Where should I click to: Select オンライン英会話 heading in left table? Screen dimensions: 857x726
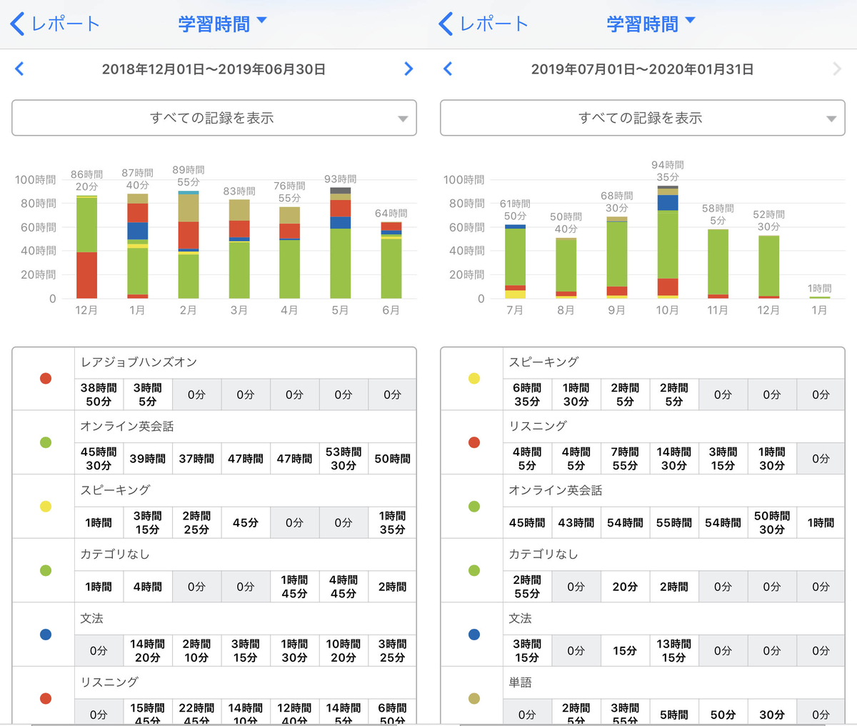coord(127,427)
